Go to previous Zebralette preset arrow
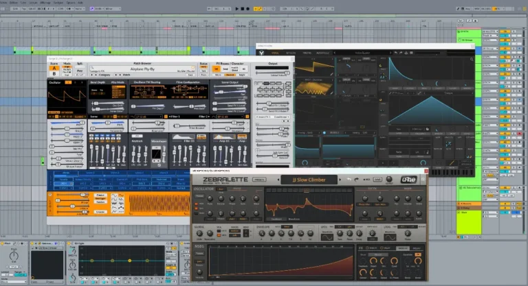This screenshot has width=528, height=286. pos(278,180)
